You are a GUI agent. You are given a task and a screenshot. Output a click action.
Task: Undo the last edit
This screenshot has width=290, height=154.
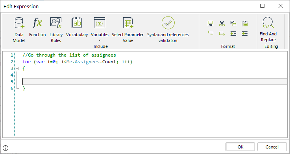coord(211,33)
